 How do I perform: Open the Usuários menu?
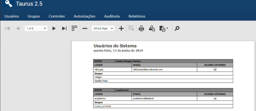12,16
